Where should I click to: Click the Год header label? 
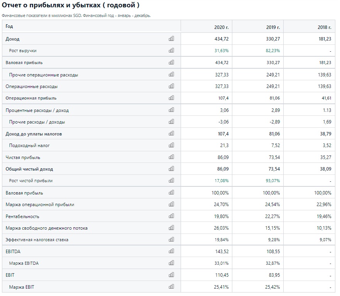click(x=9, y=26)
